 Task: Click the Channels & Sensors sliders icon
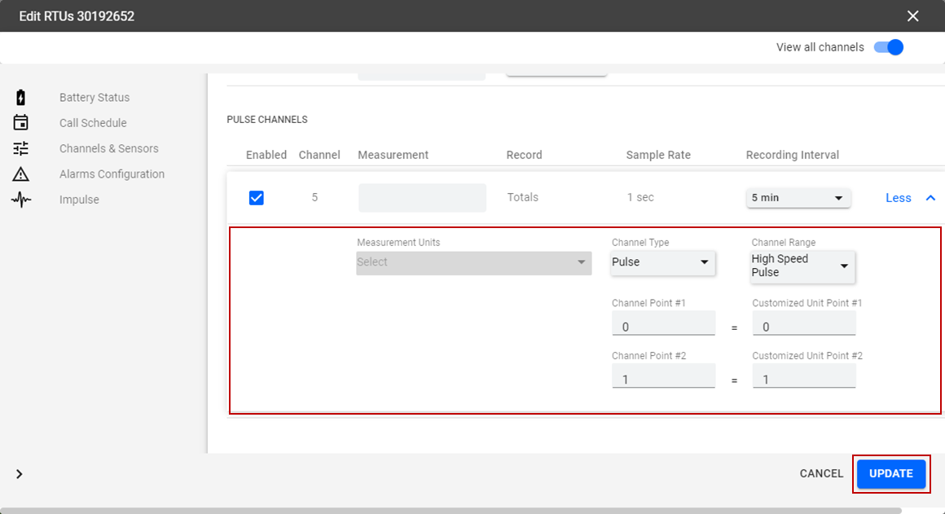click(x=21, y=148)
